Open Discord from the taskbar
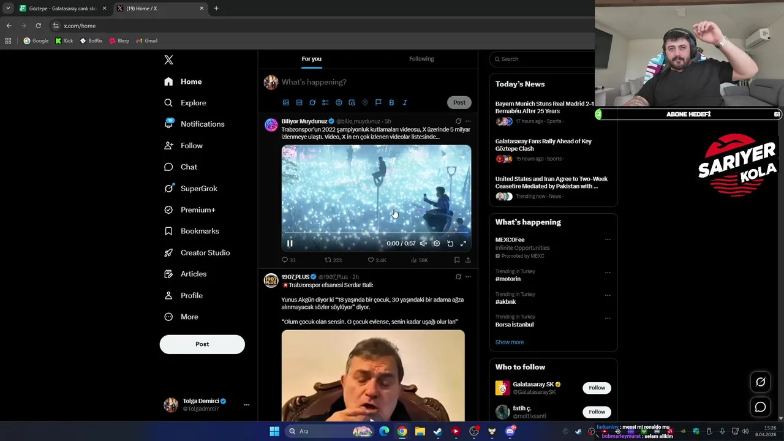This screenshot has width=784, height=441. point(510,431)
